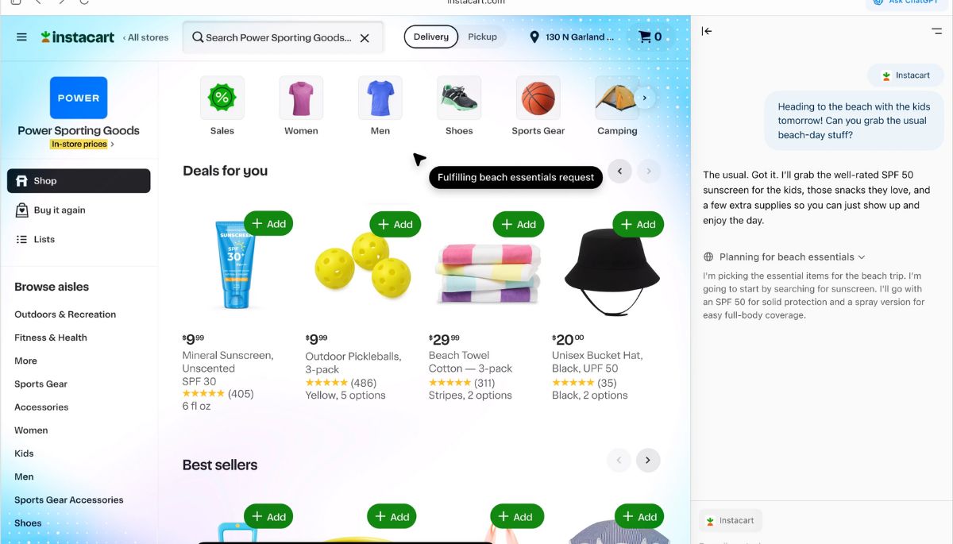Click the chat panel menu lines icon
The width and height of the screenshot is (953, 544).
click(x=936, y=31)
